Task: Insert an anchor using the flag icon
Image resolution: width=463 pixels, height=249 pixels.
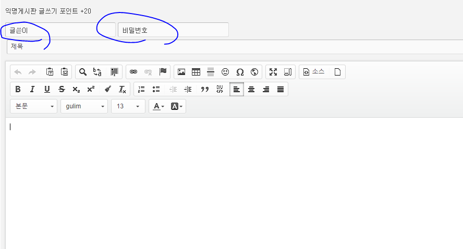Action: (163, 72)
